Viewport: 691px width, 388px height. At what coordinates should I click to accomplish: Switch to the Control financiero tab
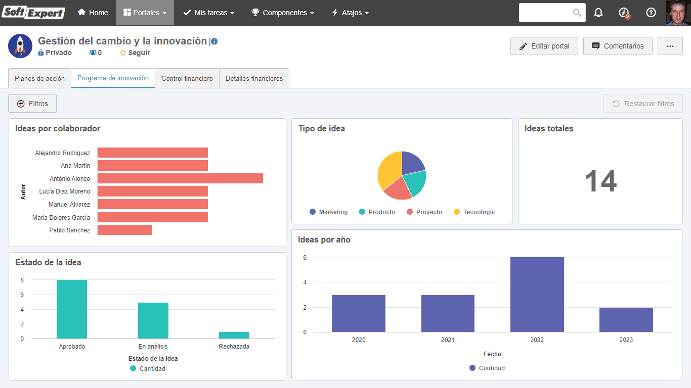tap(187, 78)
